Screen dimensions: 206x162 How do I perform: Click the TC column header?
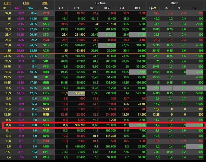tap(4, 8)
